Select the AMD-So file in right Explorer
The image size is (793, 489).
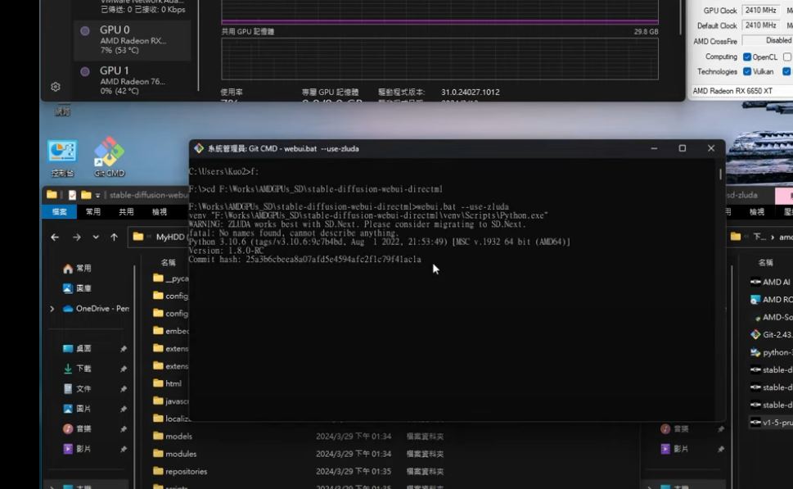pos(773,317)
